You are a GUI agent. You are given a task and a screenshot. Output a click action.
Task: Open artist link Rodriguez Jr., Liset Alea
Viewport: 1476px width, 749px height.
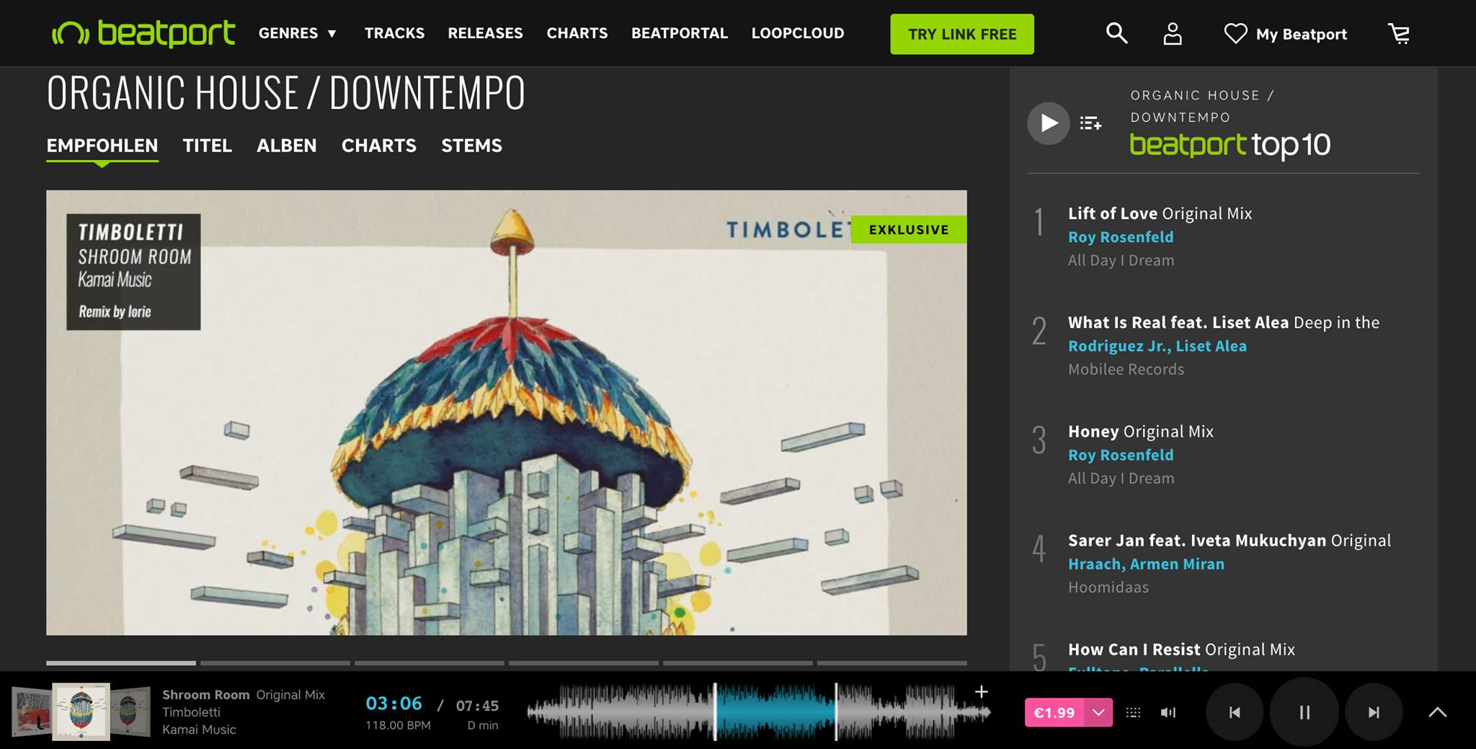(1157, 346)
